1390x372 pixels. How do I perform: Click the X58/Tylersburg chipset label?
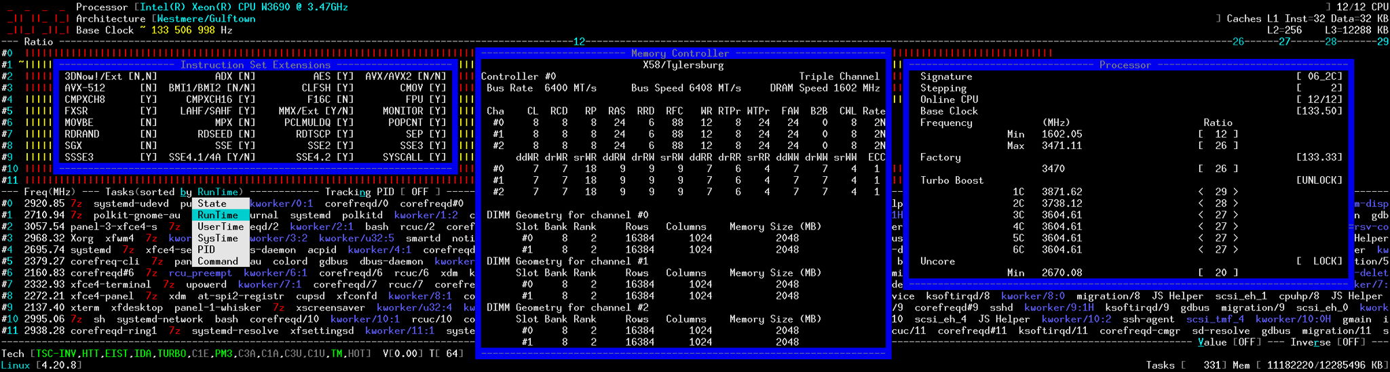click(x=683, y=65)
